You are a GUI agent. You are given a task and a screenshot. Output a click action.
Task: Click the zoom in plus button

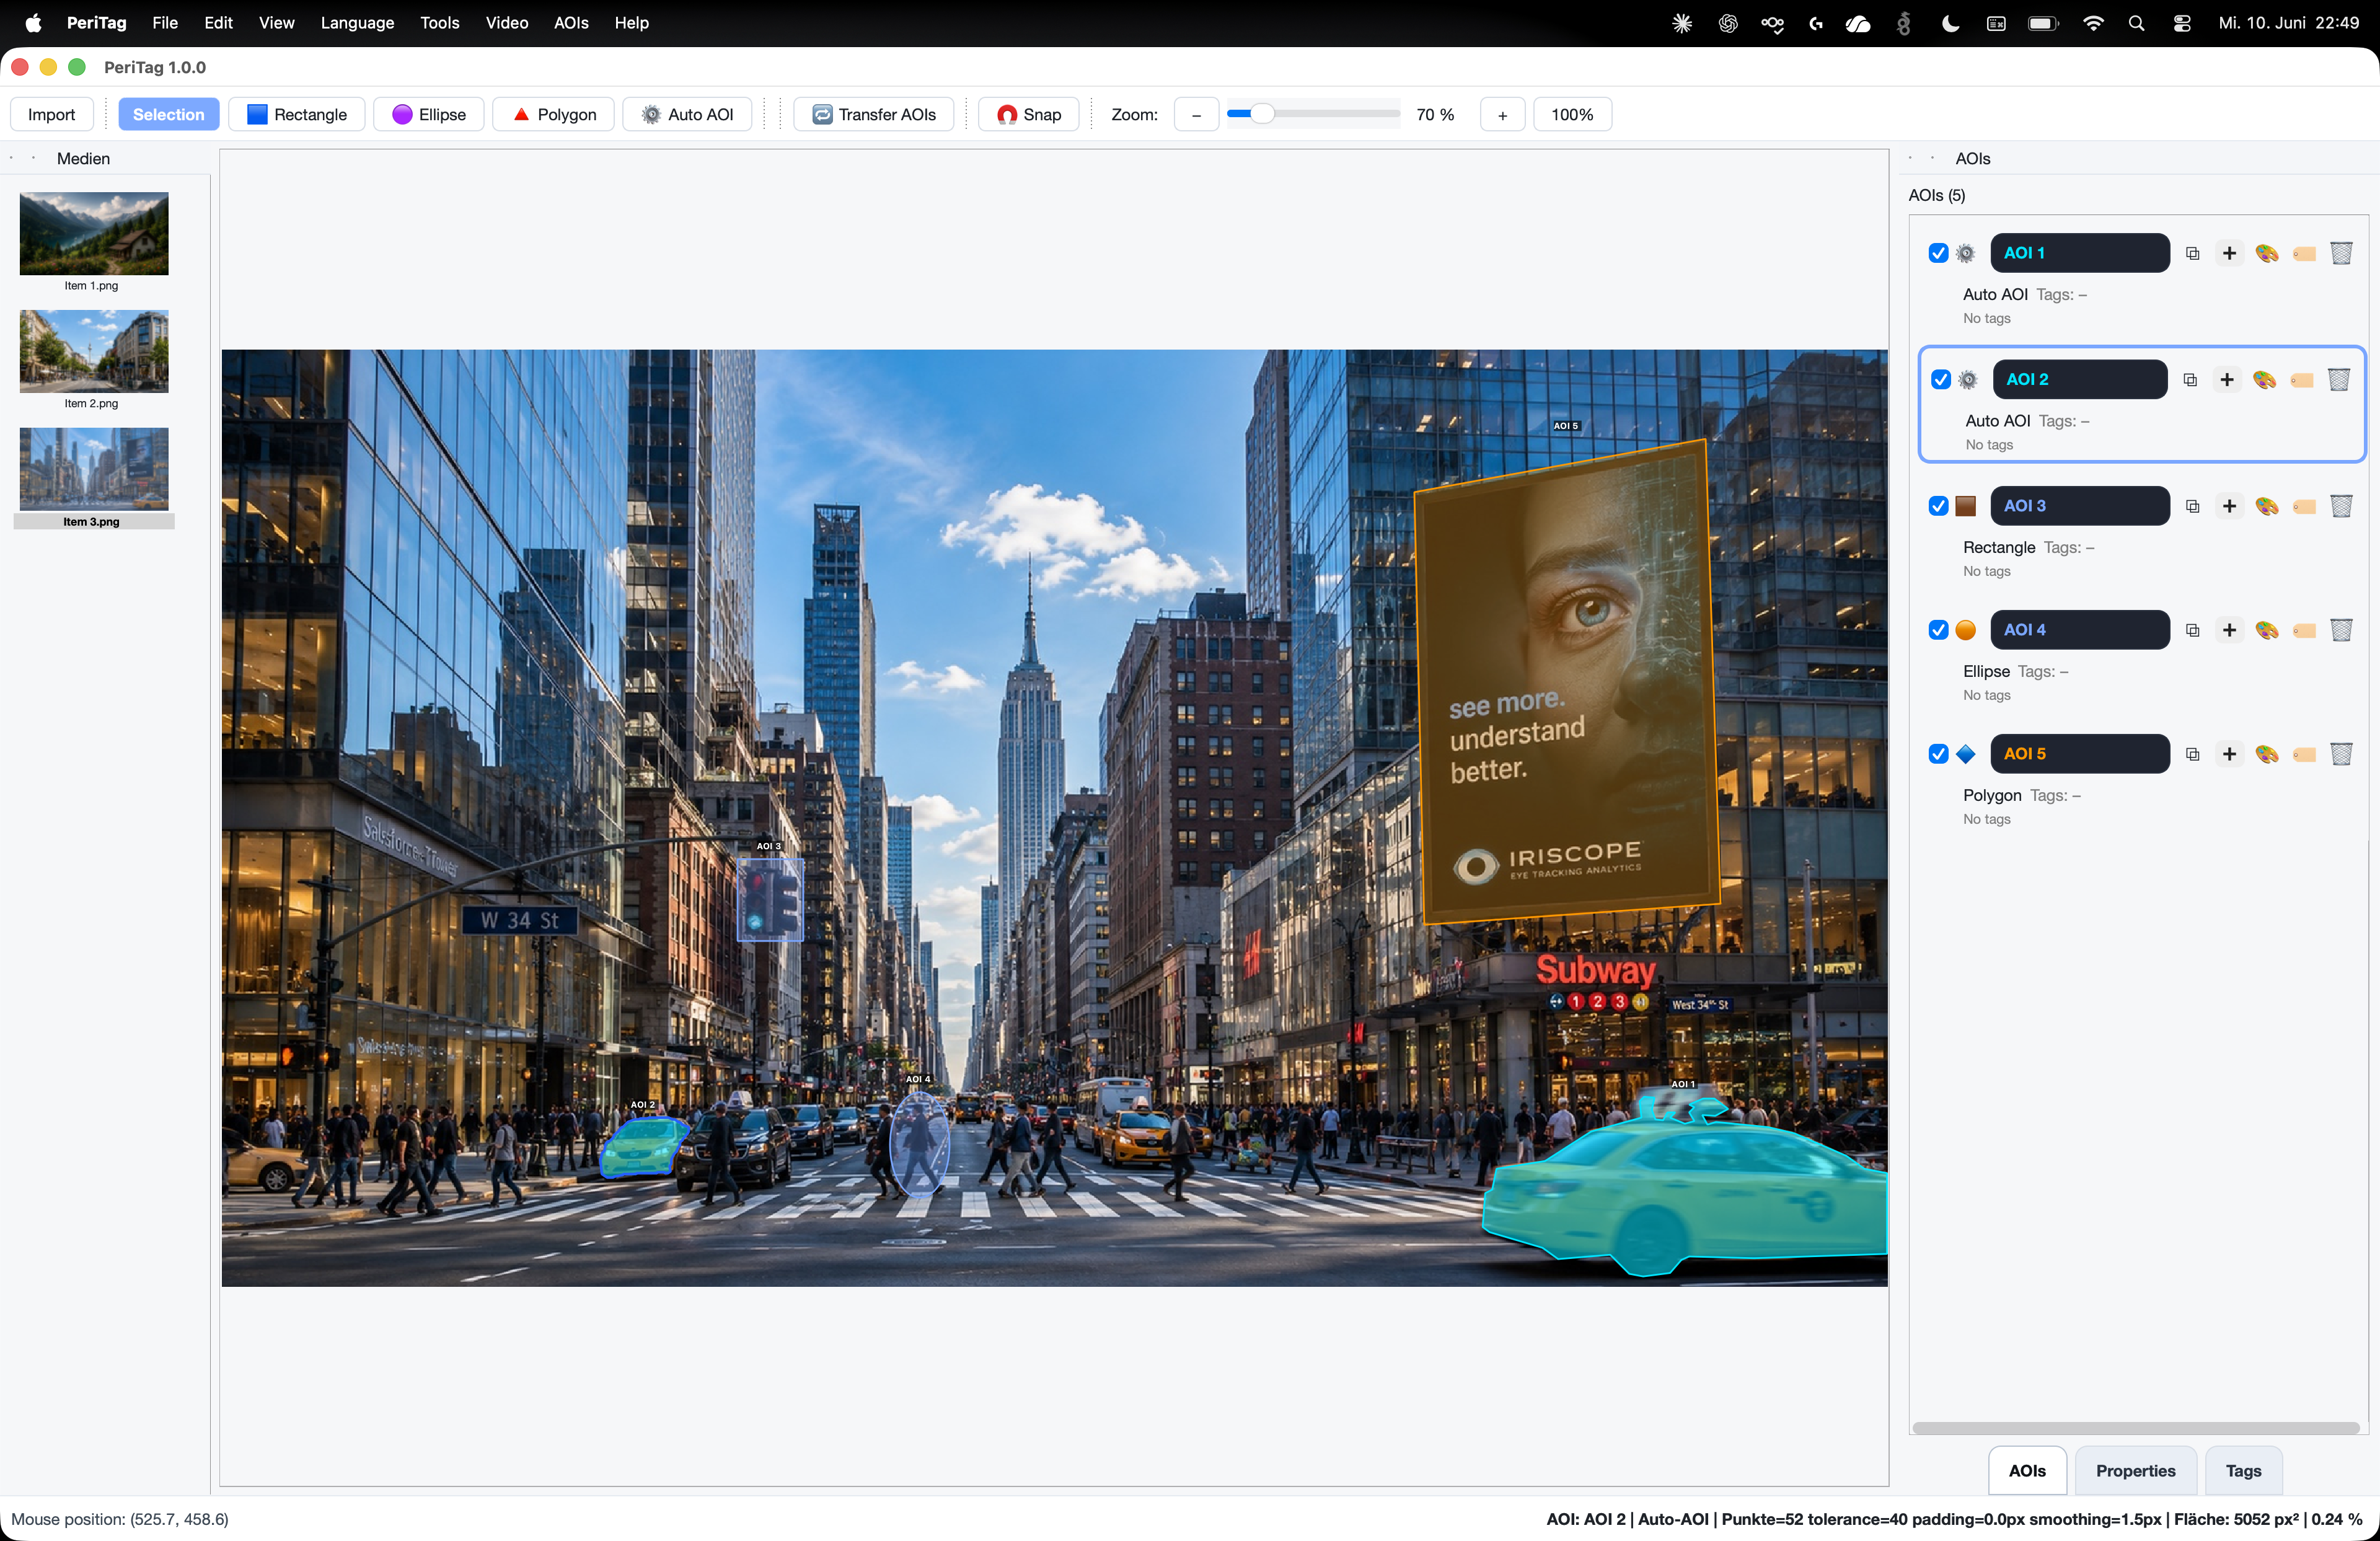pos(1502,114)
